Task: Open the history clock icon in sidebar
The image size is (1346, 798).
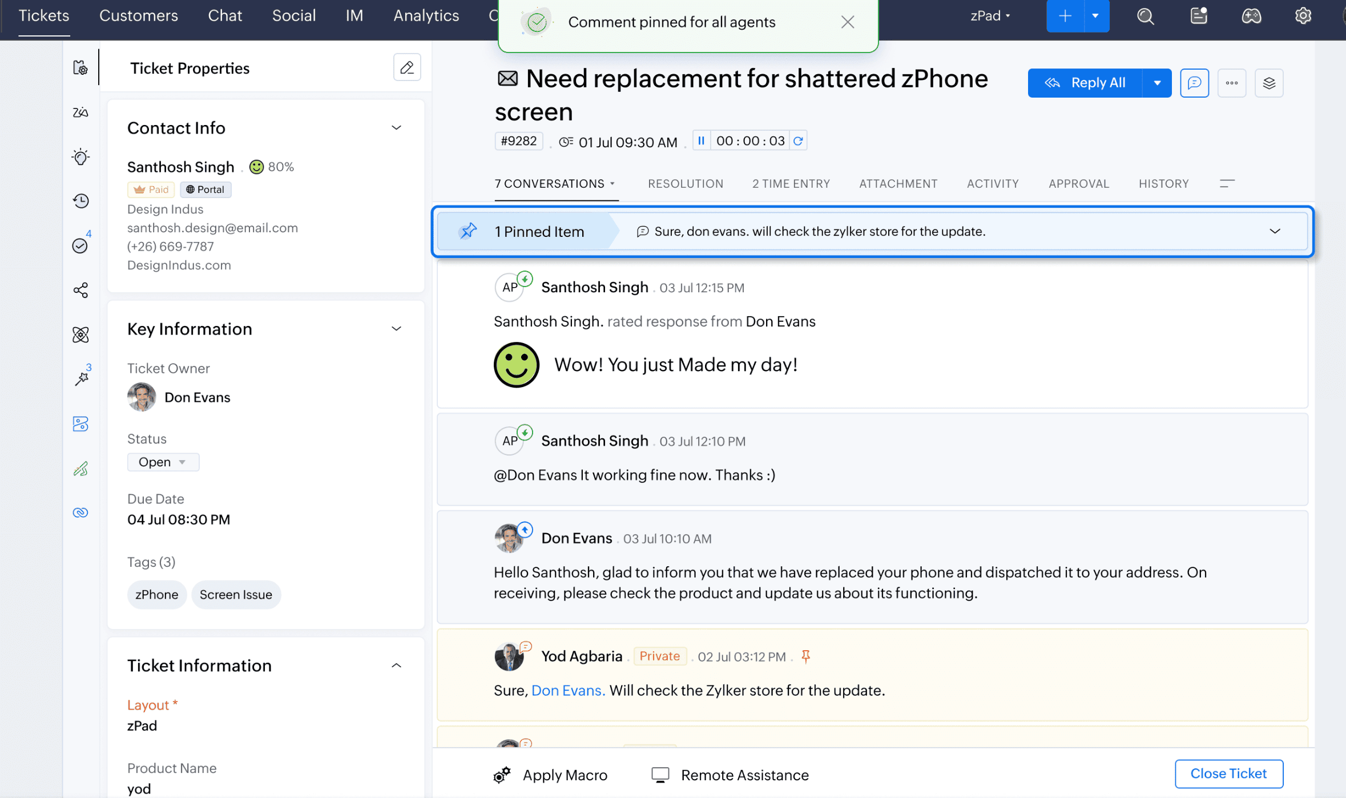Action: (80, 201)
